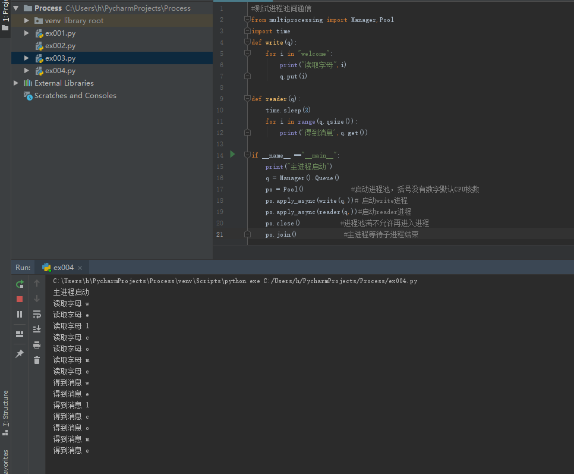Screen dimensions: 574x474
Task: Expand the venv library root folder
Action: pyautogui.click(x=26, y=20)
